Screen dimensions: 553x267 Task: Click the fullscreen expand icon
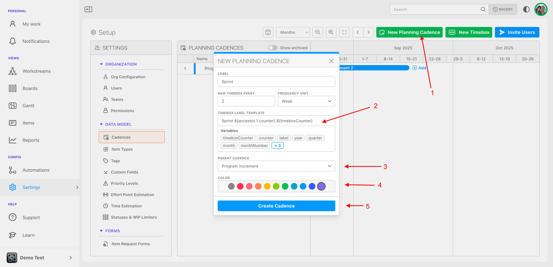(x=344, y=32)
